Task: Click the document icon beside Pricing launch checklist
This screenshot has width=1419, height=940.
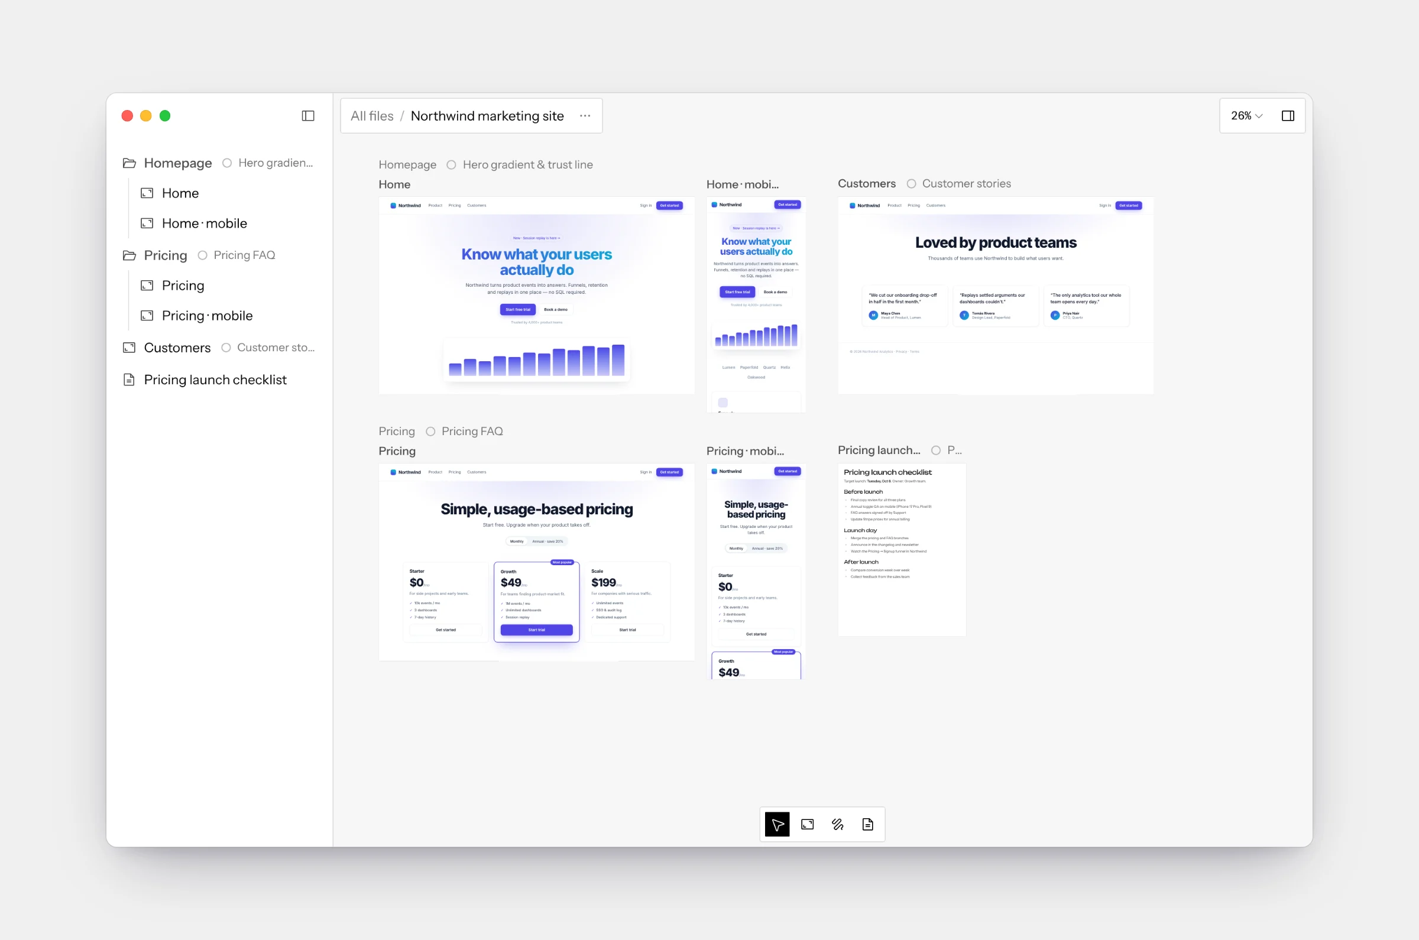Action: [129, 380]
